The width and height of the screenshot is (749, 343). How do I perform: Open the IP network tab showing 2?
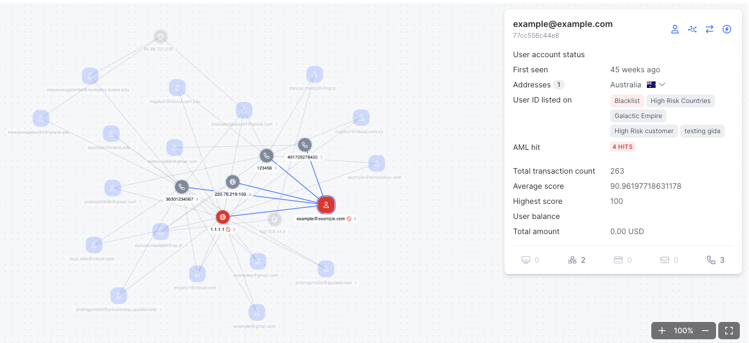pyautogui.click(x=577, y=260)
